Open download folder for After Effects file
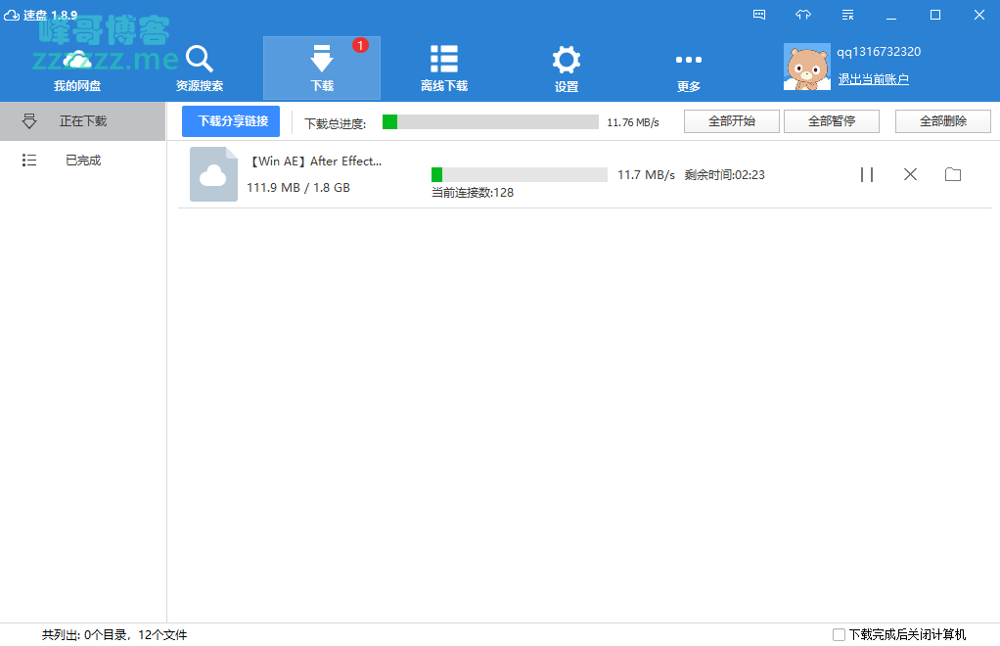Screen dimensions: 1000x646 953,174
